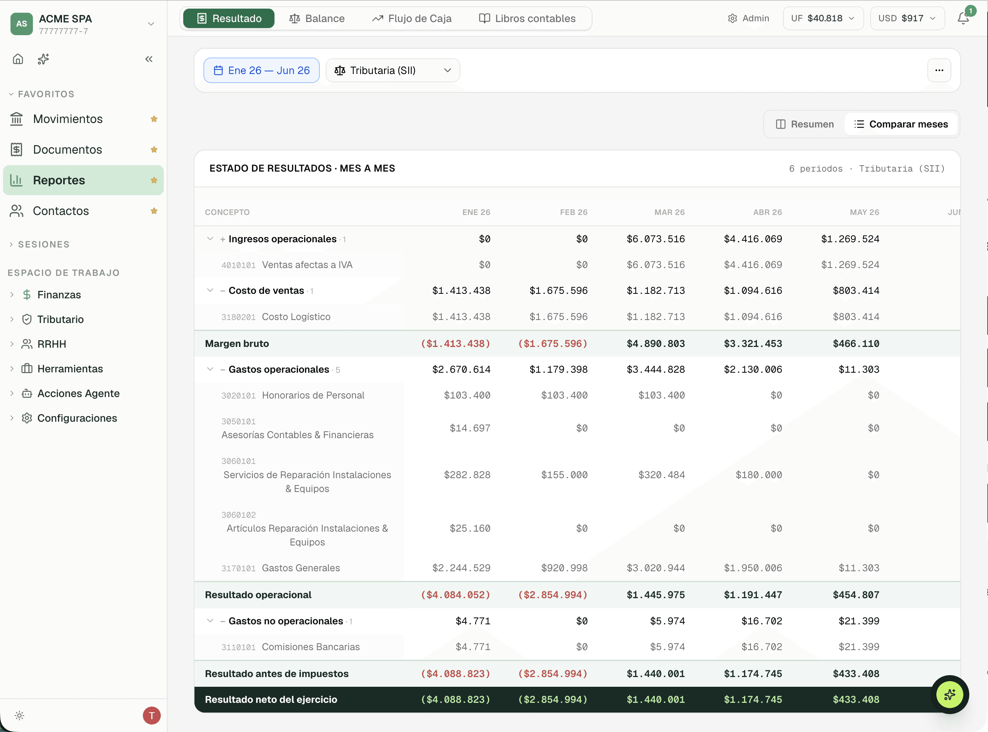
Task: Expand the Herramientas tree item
Action: [x=12, y=369]
